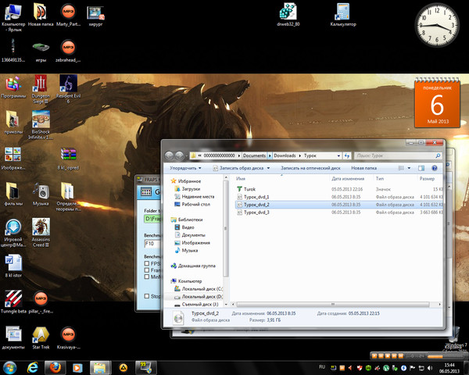This screenshot has height=375, width=469.
Task: Click the address bar refresh button
Action: tap(346, 155)
